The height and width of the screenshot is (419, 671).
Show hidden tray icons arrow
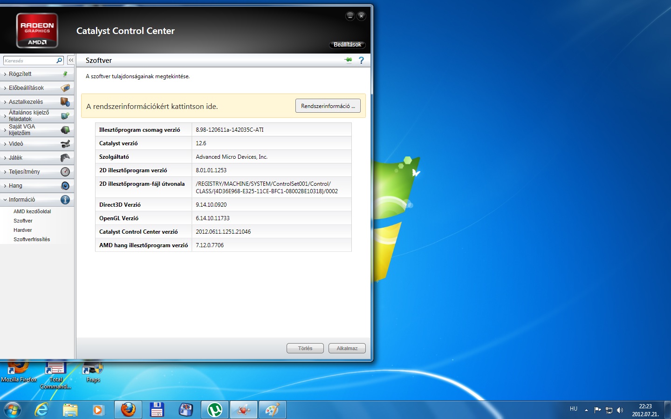586,410
